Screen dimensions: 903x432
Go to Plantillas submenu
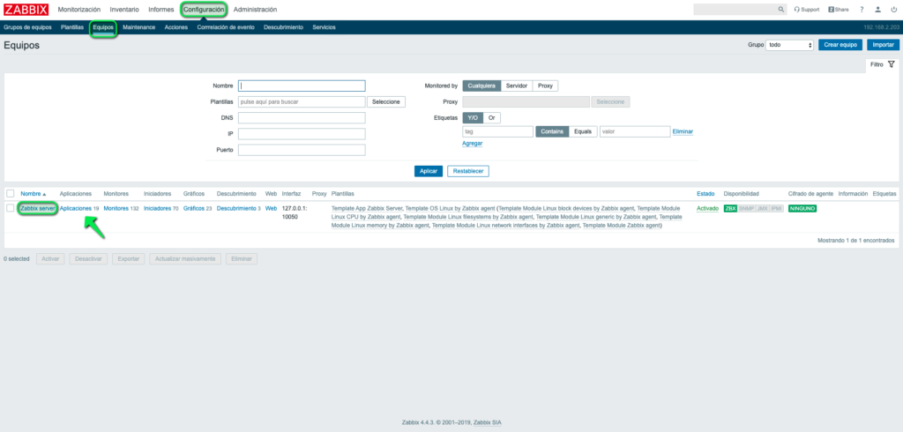(x=72, y=27)
